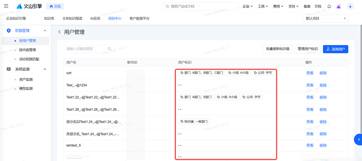Open the notification bell icon

click(x=329, y=6)
